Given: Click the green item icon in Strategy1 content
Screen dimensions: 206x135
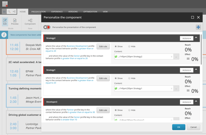Looking at the screenshot, I should pos(116,88).
